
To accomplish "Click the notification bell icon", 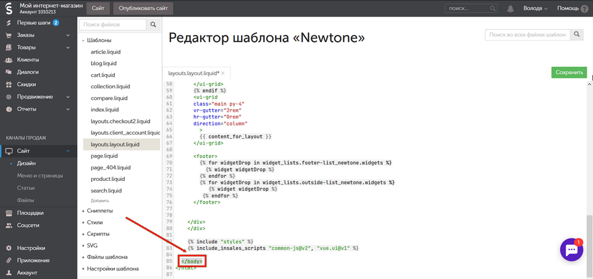I will [510, 9].
